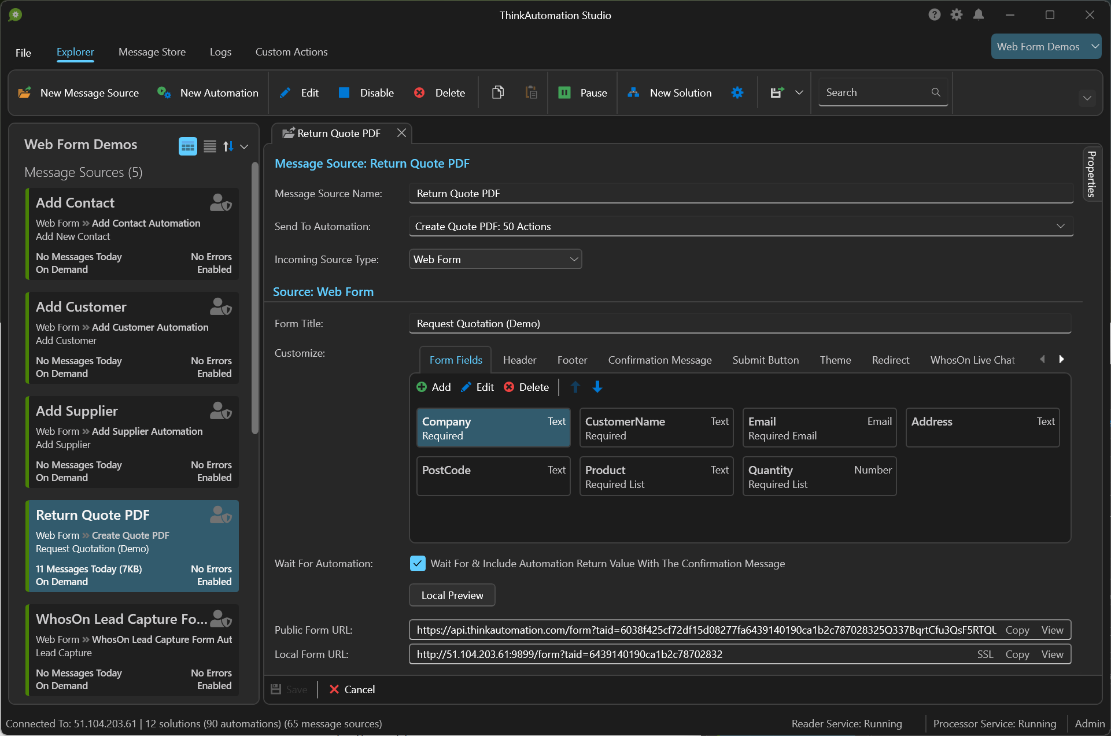The image size is (1111, 736).
Task: Open the File menu
Action: 23,53
